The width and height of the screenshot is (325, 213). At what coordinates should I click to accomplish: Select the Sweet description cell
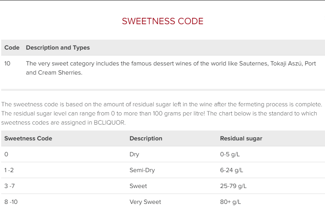pos(138,186)
